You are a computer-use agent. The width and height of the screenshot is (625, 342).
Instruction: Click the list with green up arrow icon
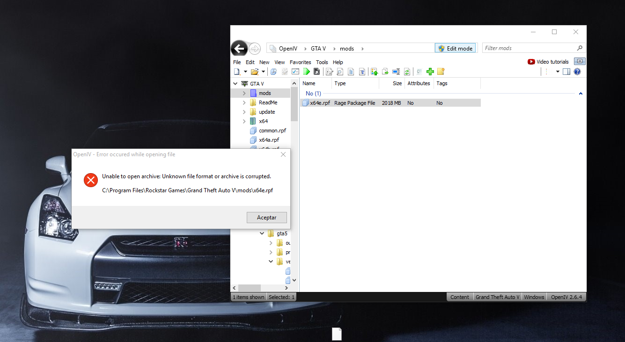(x=375, y=72)
